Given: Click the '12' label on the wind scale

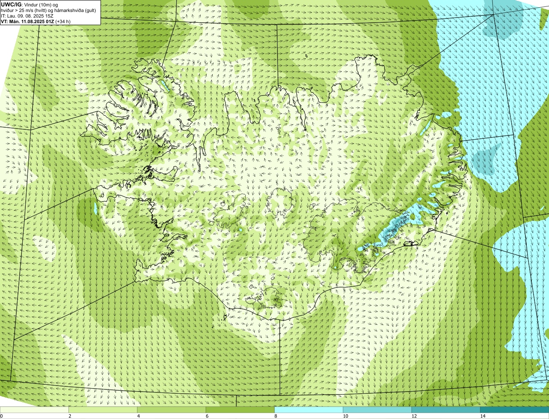Looking at the screenshot, I should coord(414,416).
